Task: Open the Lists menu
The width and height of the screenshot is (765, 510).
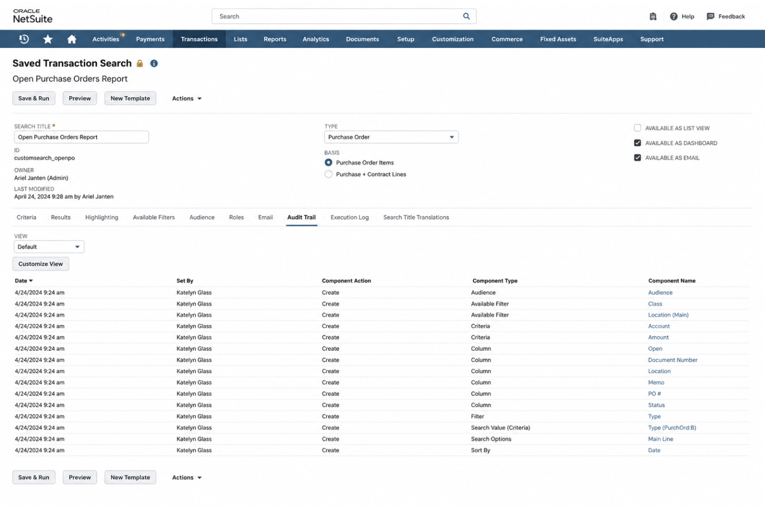Action: click(x=240, y=39)
